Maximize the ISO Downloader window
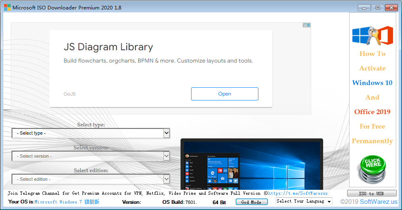Image resolution: width=402 pixels, height=210 pixels. 378,8
